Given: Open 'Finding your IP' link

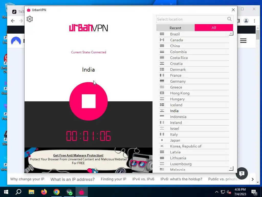Looking at the screenshot, I should coord(113,179).
